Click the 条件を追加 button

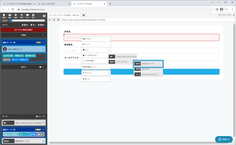8,55
